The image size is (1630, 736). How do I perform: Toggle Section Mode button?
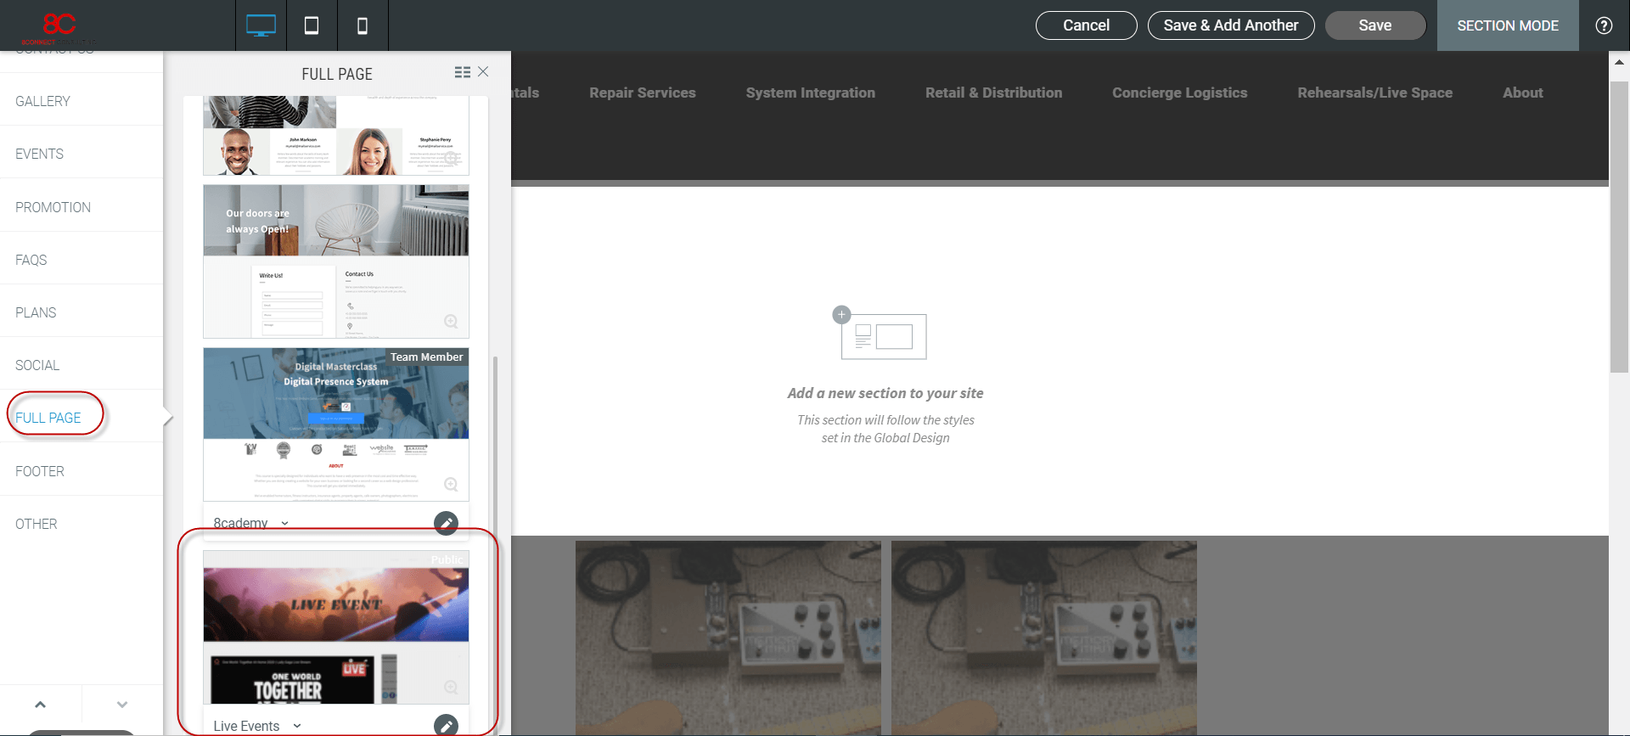click(1508, 25)
